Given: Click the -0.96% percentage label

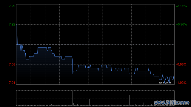Looking at the screenshot, I should click(x=181, y=64).
